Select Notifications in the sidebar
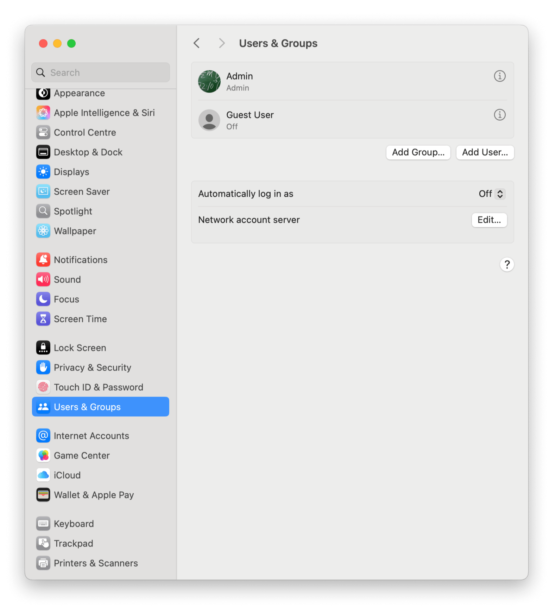Image resolution: width=549 pixels, height=613 pixels. pos(81,260)
